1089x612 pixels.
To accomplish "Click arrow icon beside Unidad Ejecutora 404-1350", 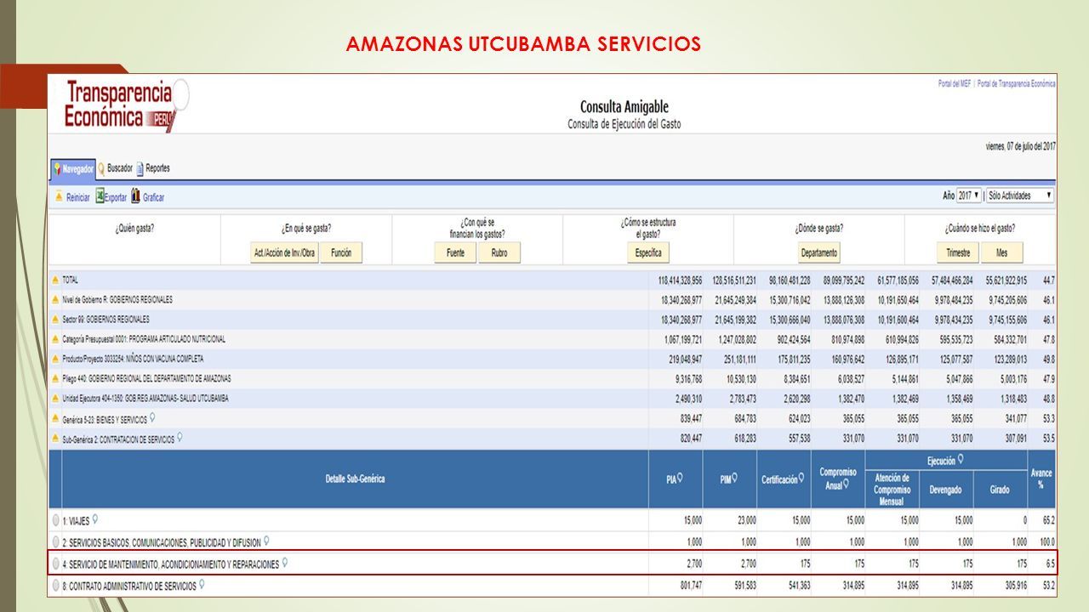I will [x=55, y=398].
